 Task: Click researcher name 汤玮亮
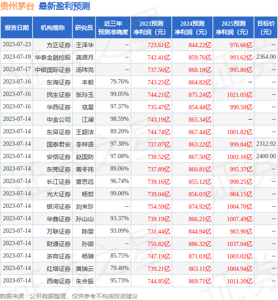tap(85, 70)
